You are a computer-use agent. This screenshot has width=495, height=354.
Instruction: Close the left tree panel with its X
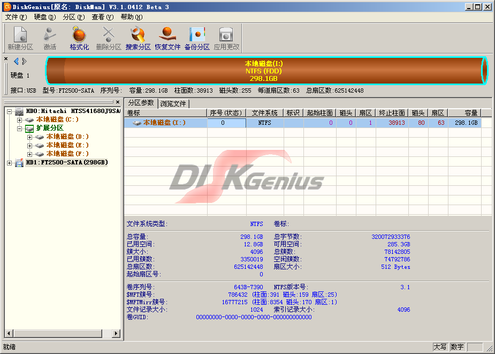118,102
